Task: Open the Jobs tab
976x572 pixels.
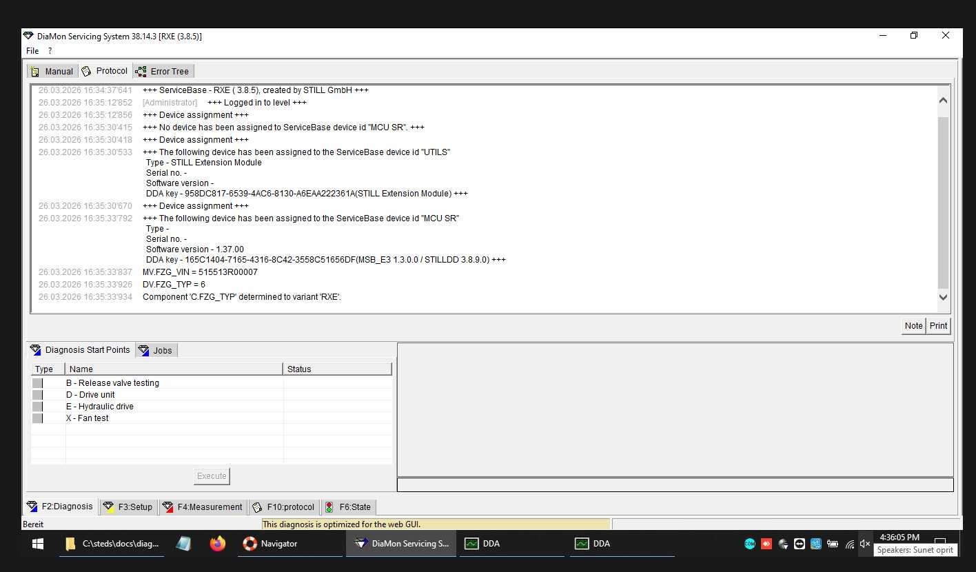Action: (156, 350)
